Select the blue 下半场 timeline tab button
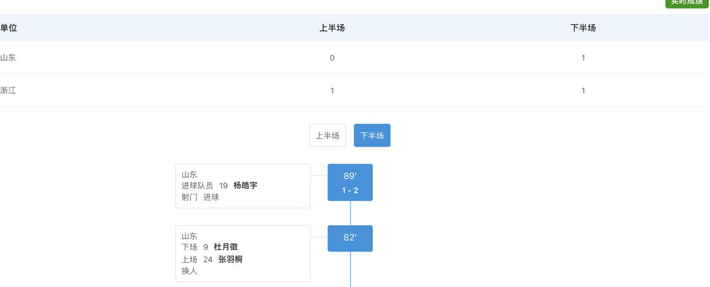Viewport: 710px width, 287px height. 372,135
